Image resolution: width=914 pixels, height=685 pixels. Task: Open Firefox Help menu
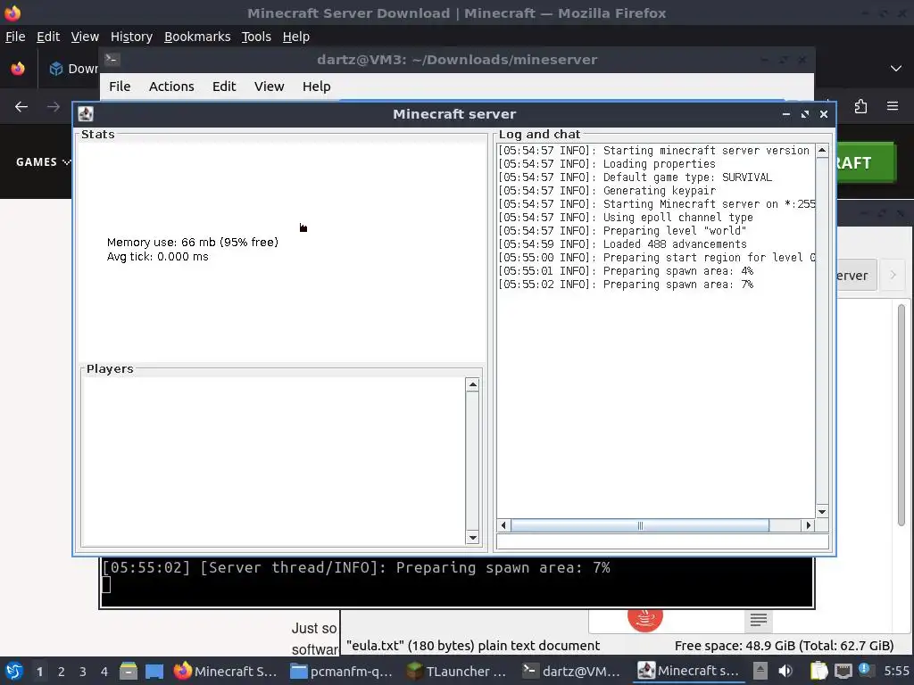point(295,37)
